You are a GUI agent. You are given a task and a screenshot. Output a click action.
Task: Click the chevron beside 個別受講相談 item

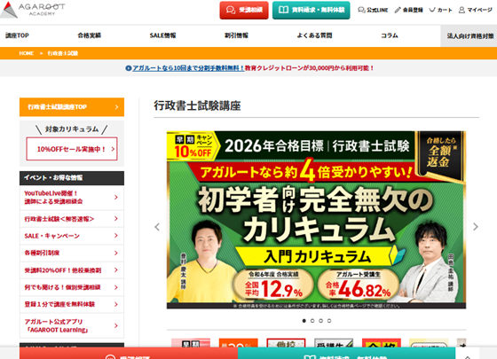tap(116, 287)
